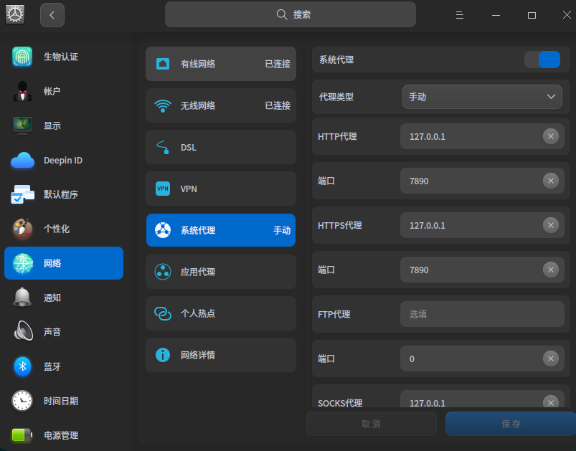This screenshot has height=451, width=576.
Task: Click the DSL connection icon
Action: pyautogui.click(x=162, y=147)
